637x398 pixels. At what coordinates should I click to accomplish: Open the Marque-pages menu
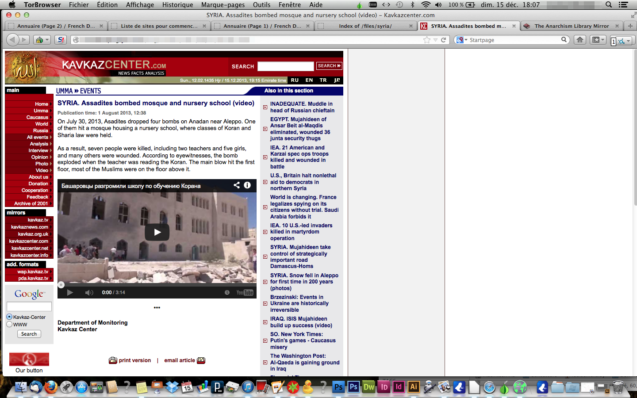click(x=223, y=5)
